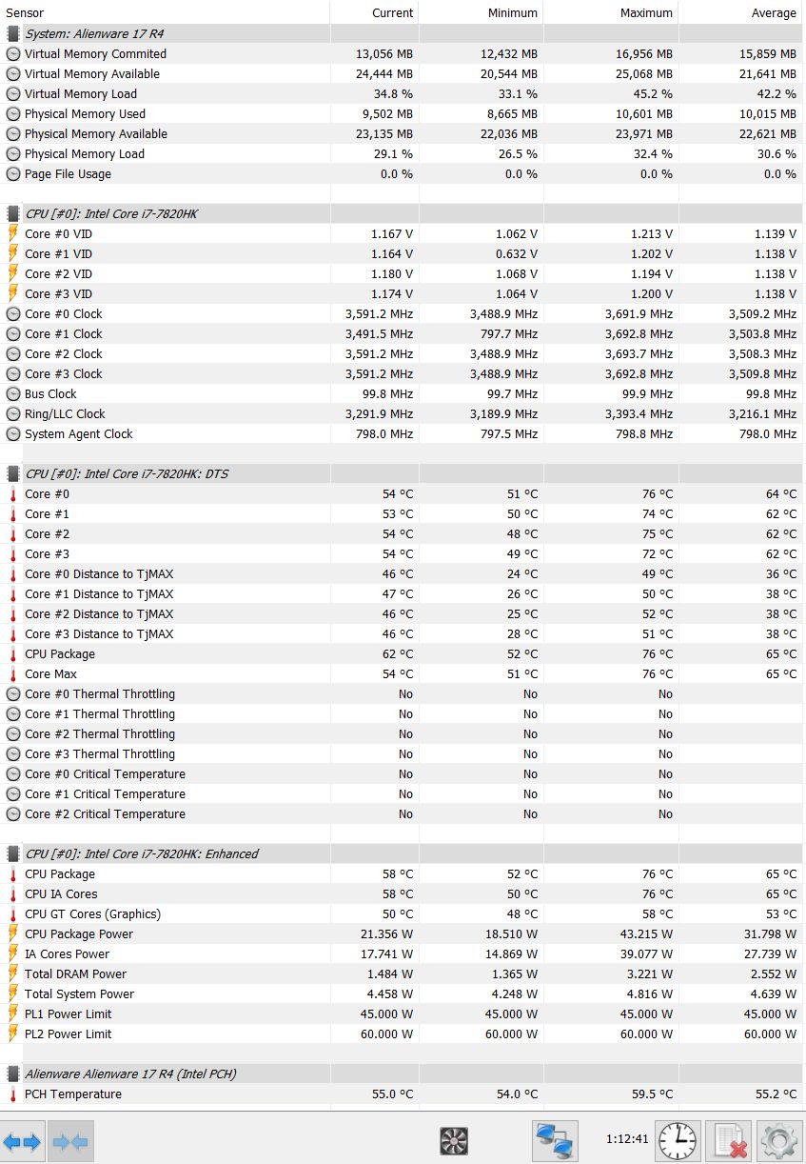Reset elapsed time using the clock icon
Viewport: 806px width, 1164px height.
pyautogui.click(x=678, y=1140)
